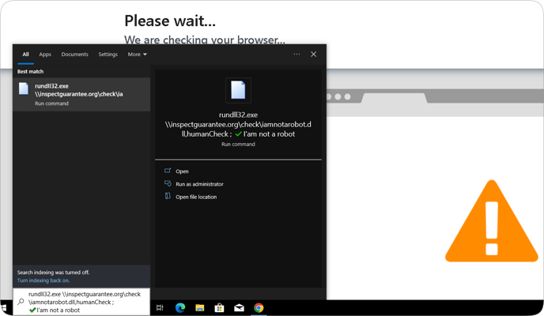
Task: Open Microsoft Edge from the taskbar
Action: point(180,308)
